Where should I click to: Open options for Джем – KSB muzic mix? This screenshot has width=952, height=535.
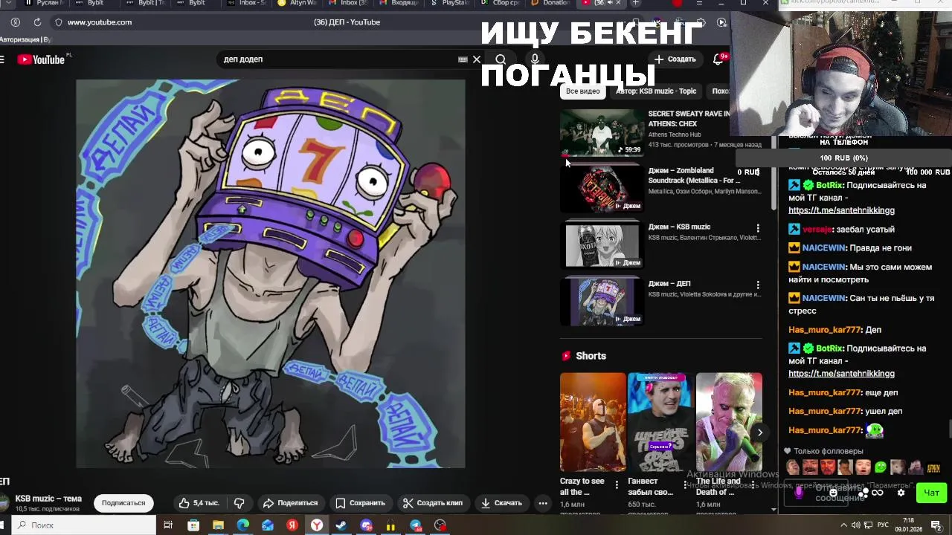pos(758,228)
